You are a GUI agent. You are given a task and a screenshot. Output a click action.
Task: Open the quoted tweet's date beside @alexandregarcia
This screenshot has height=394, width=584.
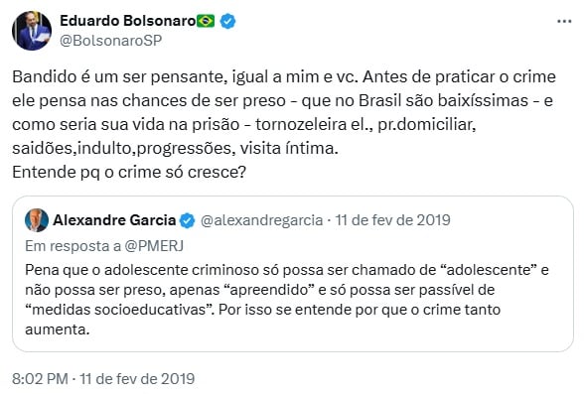(392, 220)
